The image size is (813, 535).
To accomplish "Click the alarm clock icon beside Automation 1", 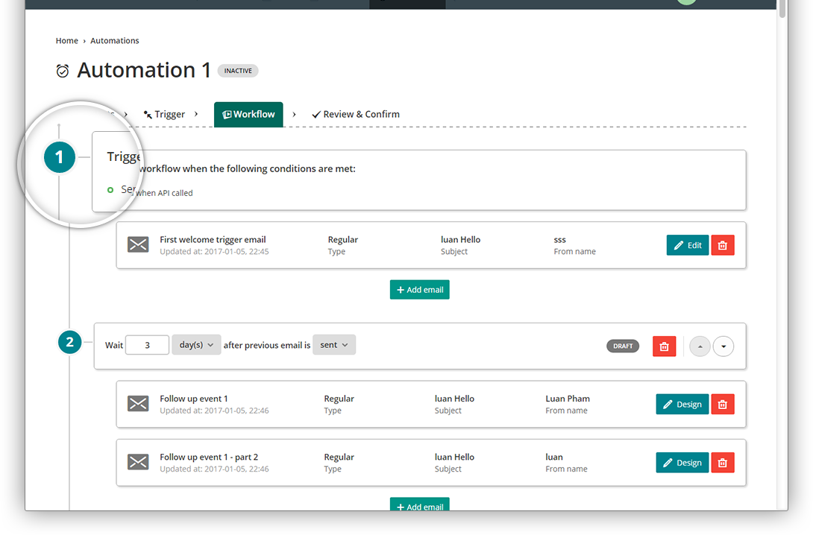I will click(x=62, y=71).
